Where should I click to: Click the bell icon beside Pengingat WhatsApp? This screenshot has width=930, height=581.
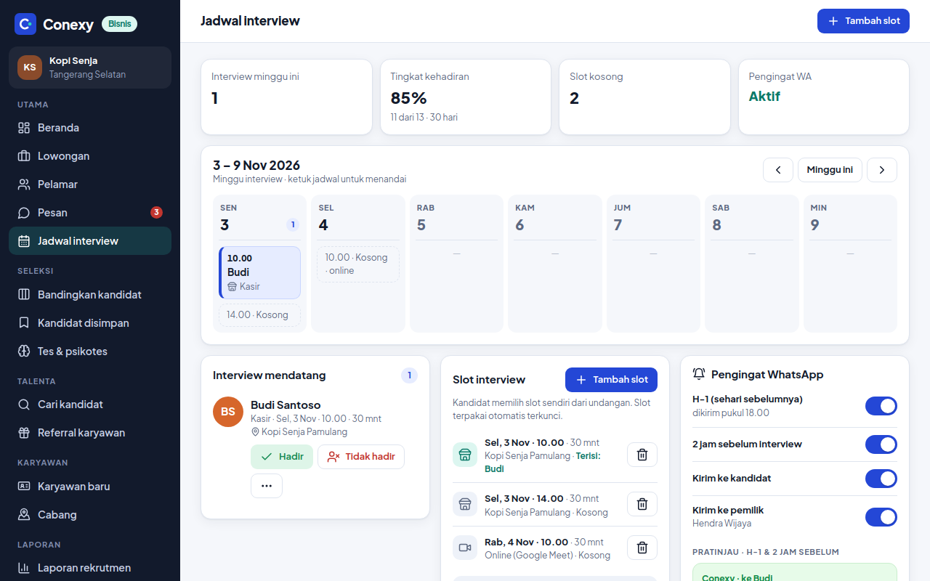[699, 374]
